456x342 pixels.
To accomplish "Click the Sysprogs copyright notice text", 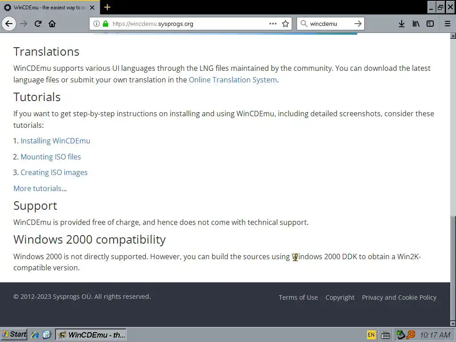I will click(x=82, y=297).
